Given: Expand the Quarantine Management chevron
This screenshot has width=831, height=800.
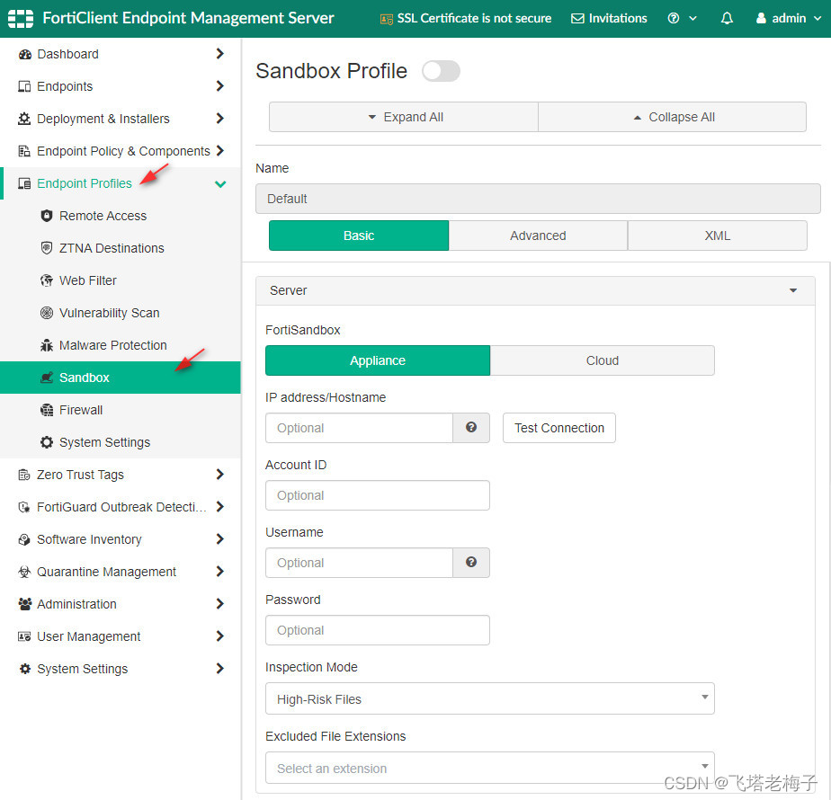Looking at the screenshot, I should point(220,571).
